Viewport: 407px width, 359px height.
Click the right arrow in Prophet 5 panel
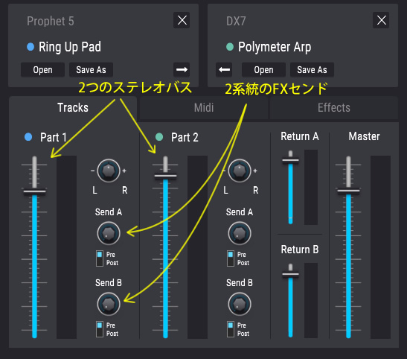182,69
